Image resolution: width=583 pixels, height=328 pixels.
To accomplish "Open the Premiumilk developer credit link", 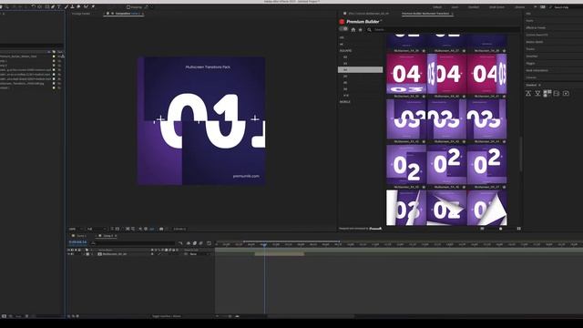I will pos(375,229).
